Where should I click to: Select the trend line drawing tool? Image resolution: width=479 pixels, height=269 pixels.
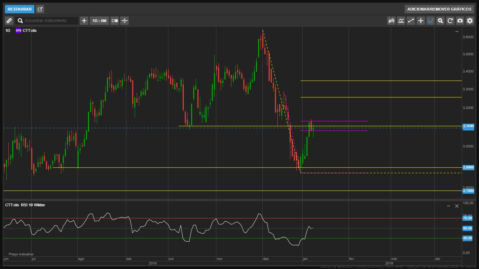[x=411, y=21]
